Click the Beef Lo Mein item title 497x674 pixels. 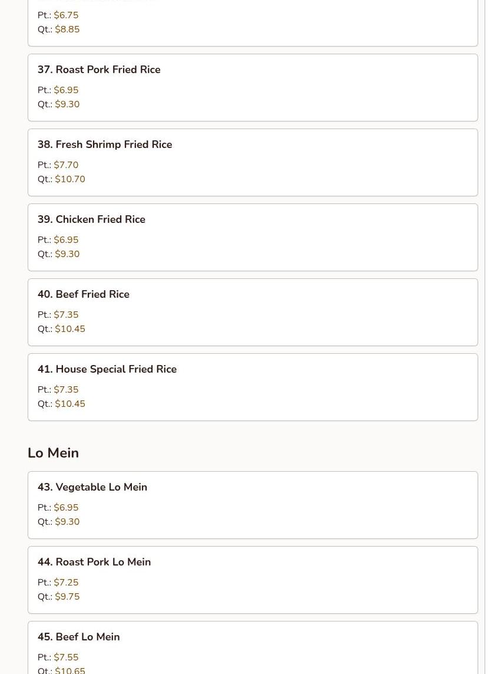(79, 637)
